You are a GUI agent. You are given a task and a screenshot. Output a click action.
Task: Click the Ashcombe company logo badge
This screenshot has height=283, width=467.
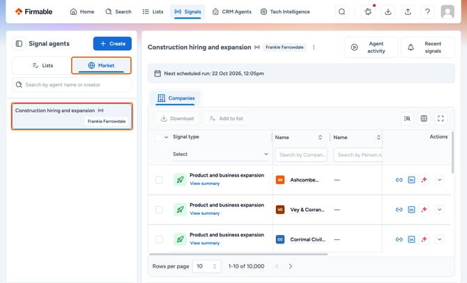point(280,180)
